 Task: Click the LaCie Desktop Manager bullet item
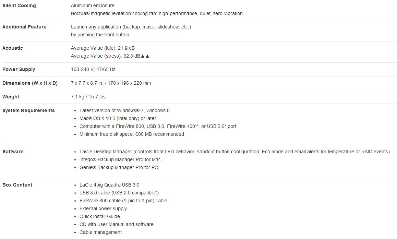click(x=234, y=152)
